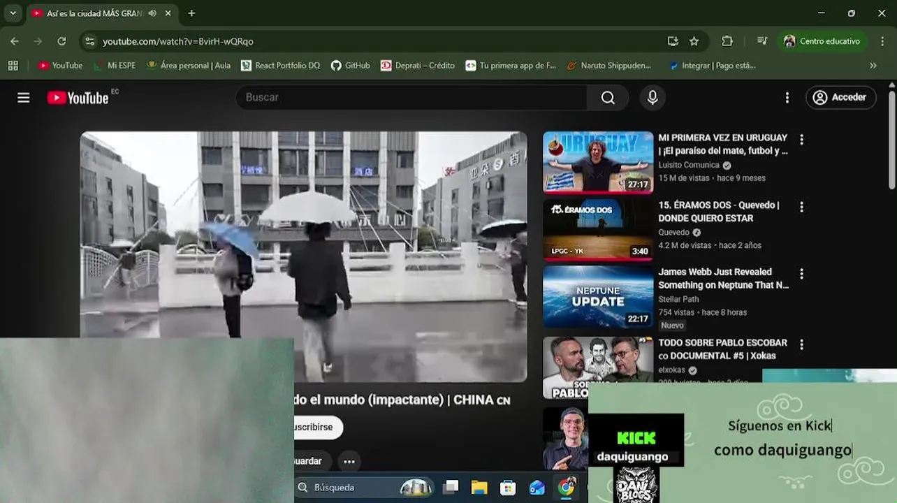Image resolution: width=897 pixels, height=503 pixels.
Task: Open the Naruto Shippuden bookmark
Action: [x=608, y=65]
